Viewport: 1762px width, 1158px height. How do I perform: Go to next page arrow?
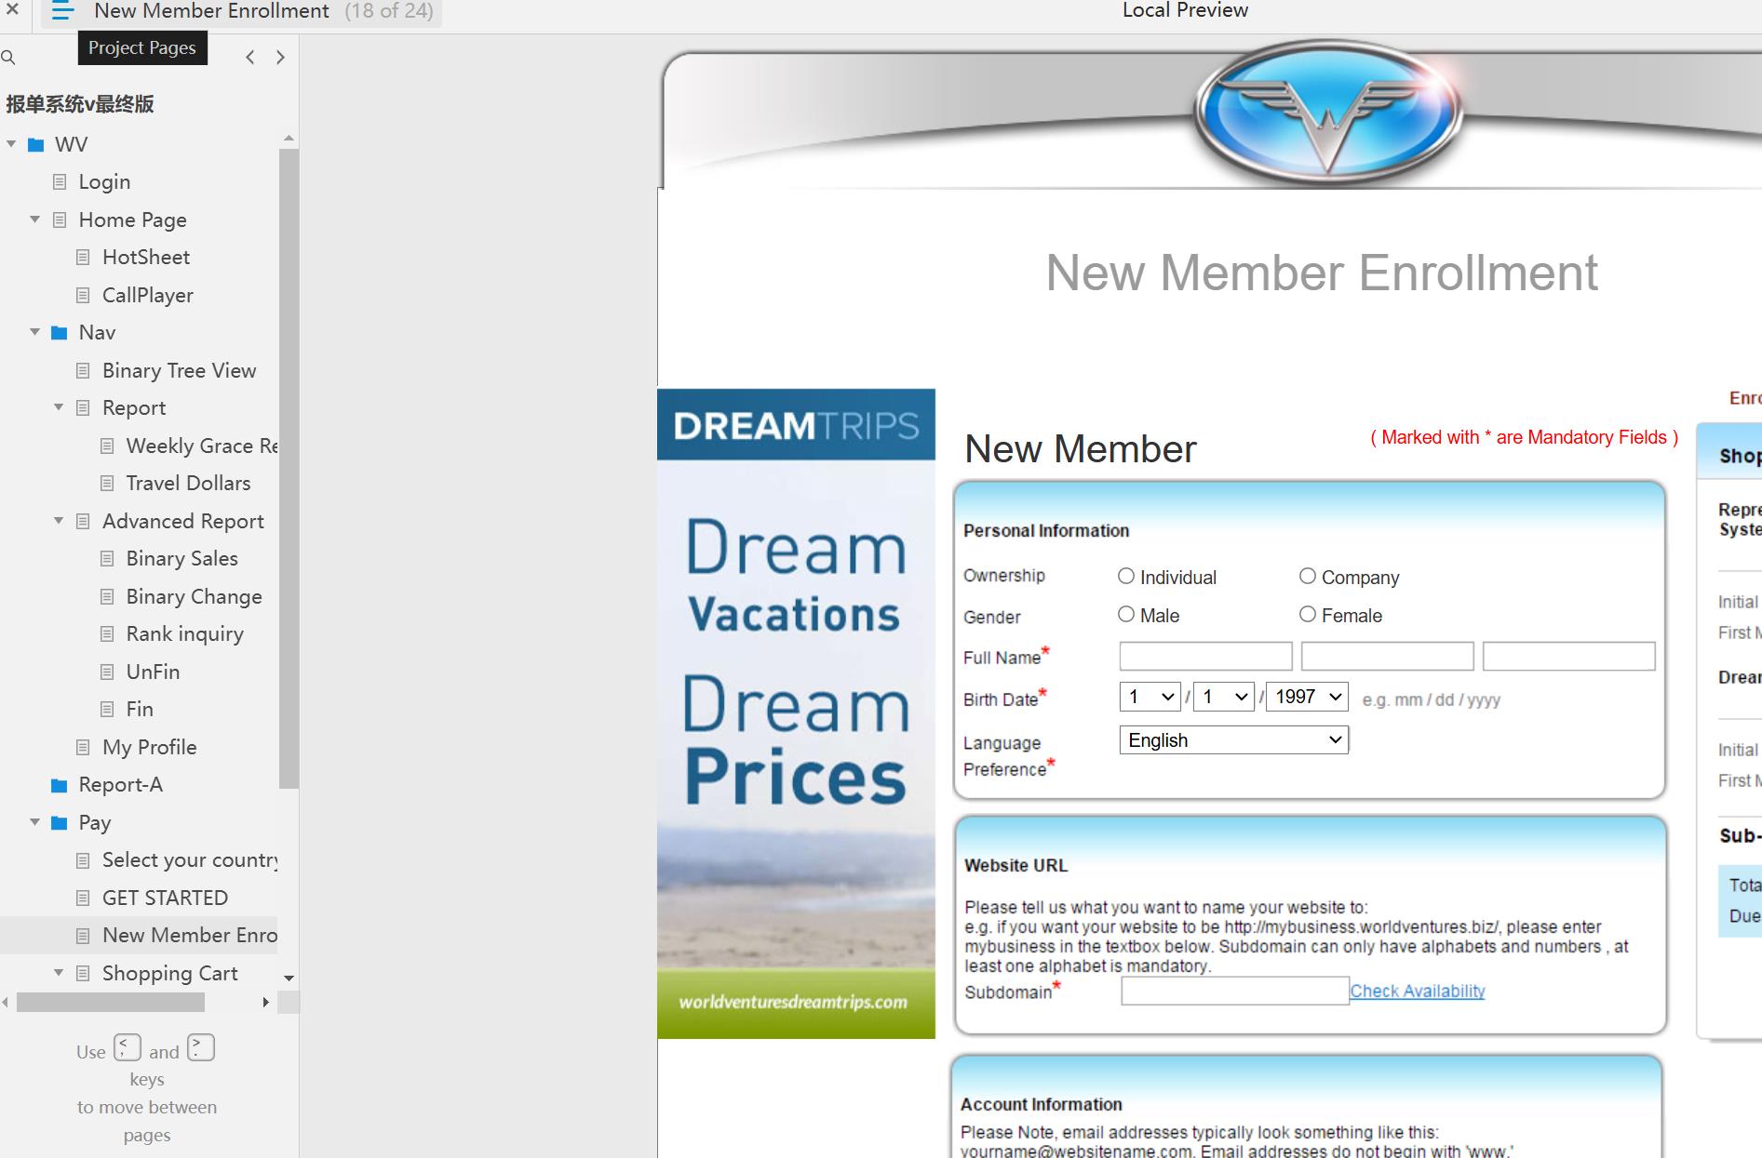tap(280, 58)
